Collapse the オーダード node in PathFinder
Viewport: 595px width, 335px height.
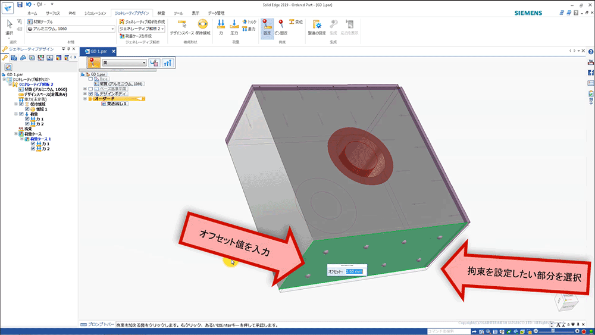(x=85, y=99)
